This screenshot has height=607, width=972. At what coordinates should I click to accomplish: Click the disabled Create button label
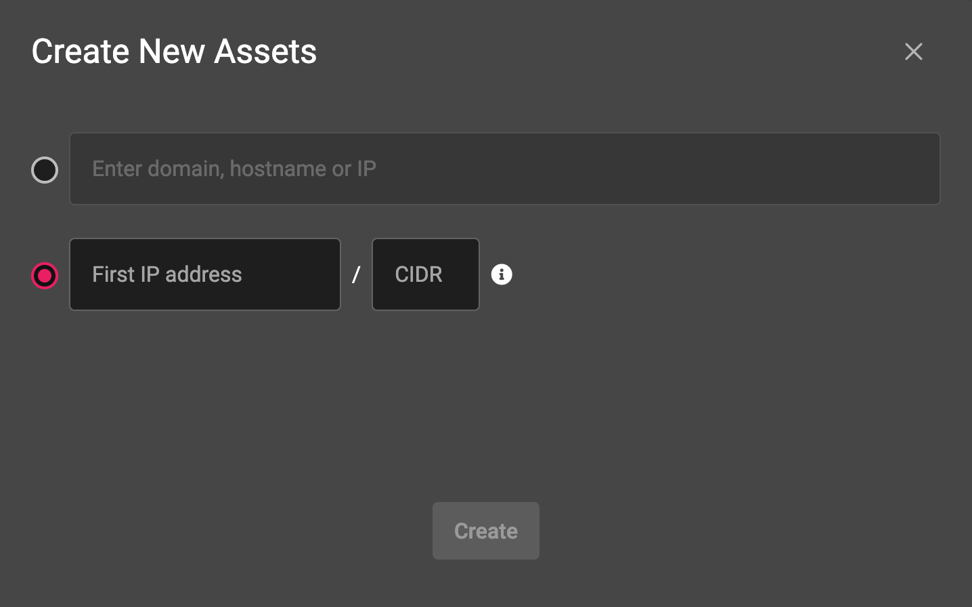pyautogui.click(x=485, y=530)
